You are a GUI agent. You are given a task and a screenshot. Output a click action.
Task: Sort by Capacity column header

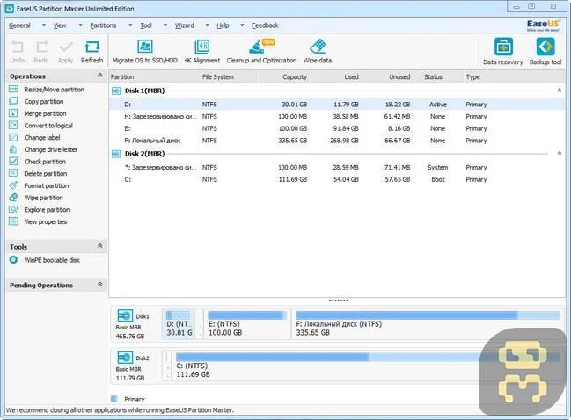coord(294,77)
